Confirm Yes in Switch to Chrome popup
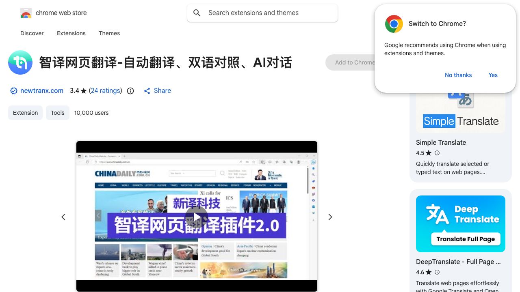 click(x=493, y=75)
